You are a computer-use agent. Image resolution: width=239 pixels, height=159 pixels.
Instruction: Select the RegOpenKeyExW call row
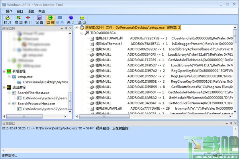coord(164,71)
